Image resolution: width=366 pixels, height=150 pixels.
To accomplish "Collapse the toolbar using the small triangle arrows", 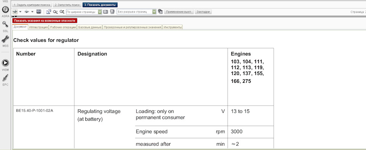I will point(14,16).
